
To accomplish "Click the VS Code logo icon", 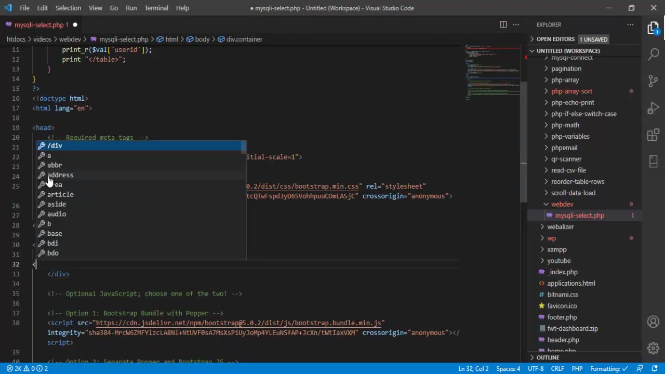I will [x=8, y=8].
